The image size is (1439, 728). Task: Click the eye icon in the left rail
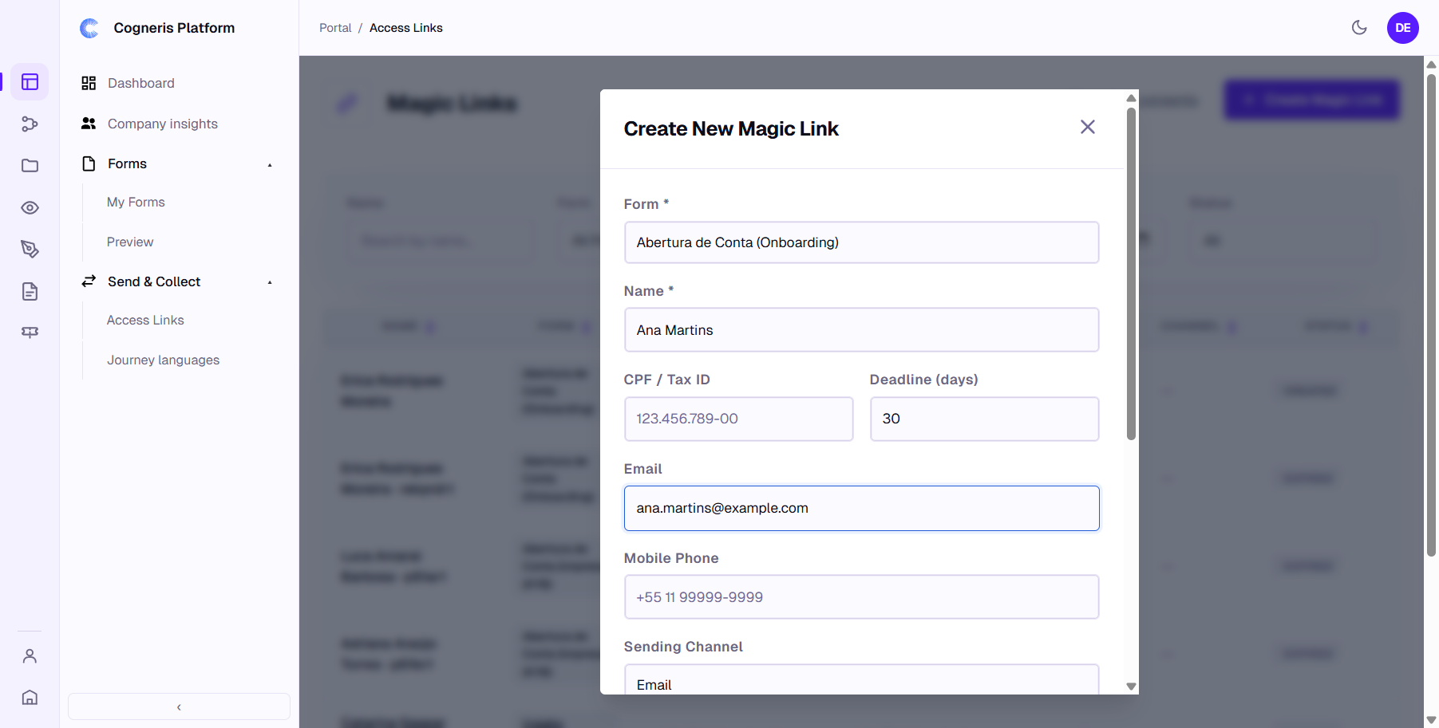click(x=30, y=208)
